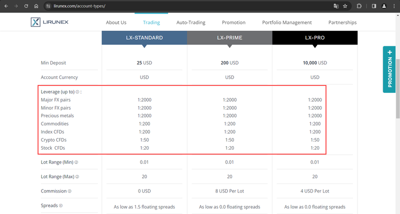This screenshot has height=214, width=400.
Task: Click the Stock CFDs label
Action: (x=53, y=148)
